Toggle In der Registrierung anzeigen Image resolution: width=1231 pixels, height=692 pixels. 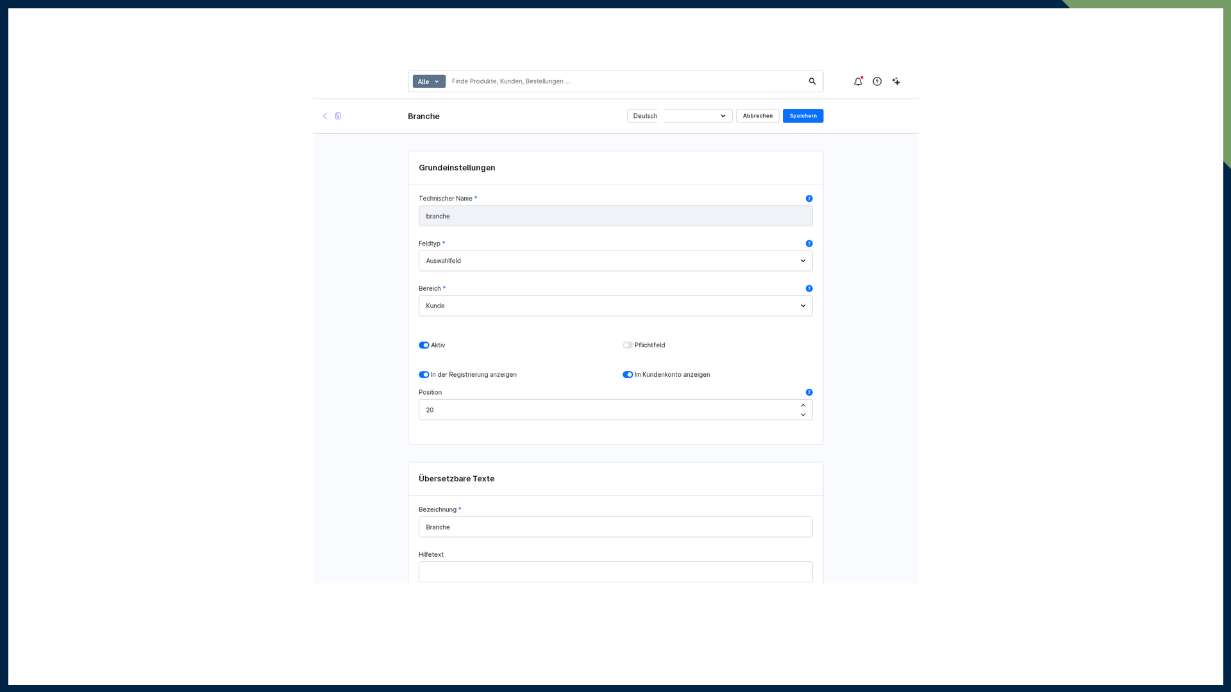coord(424,375)
